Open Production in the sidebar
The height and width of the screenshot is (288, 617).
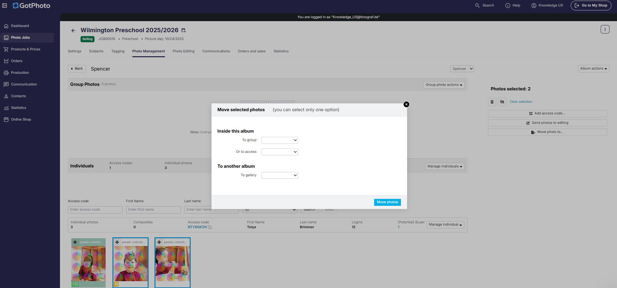[x=27, y=73]
